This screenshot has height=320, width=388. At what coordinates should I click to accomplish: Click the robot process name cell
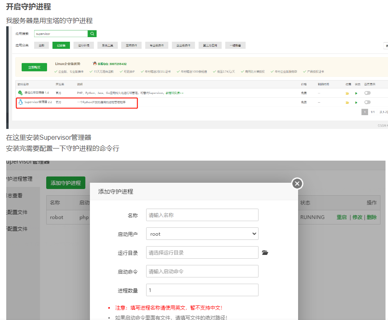point(57,217)
